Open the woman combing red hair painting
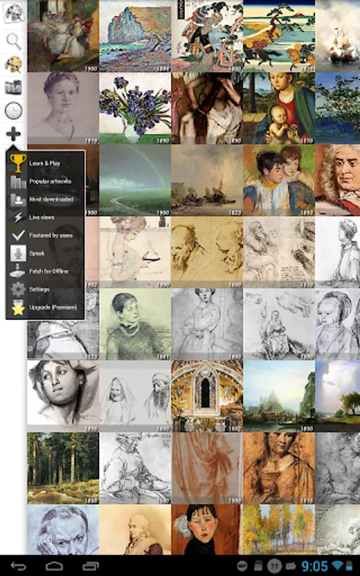 pos(207,108)
